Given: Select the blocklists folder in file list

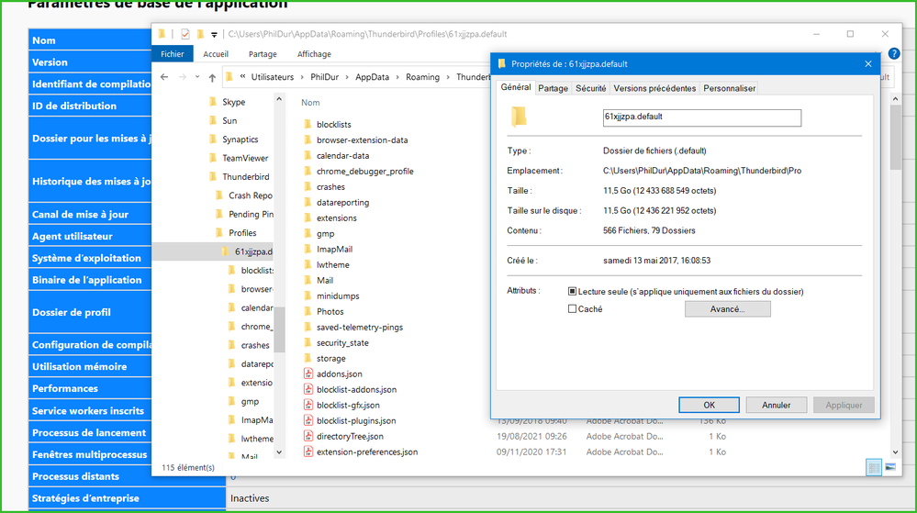Looking at the screenshot, I should point(334,125).
